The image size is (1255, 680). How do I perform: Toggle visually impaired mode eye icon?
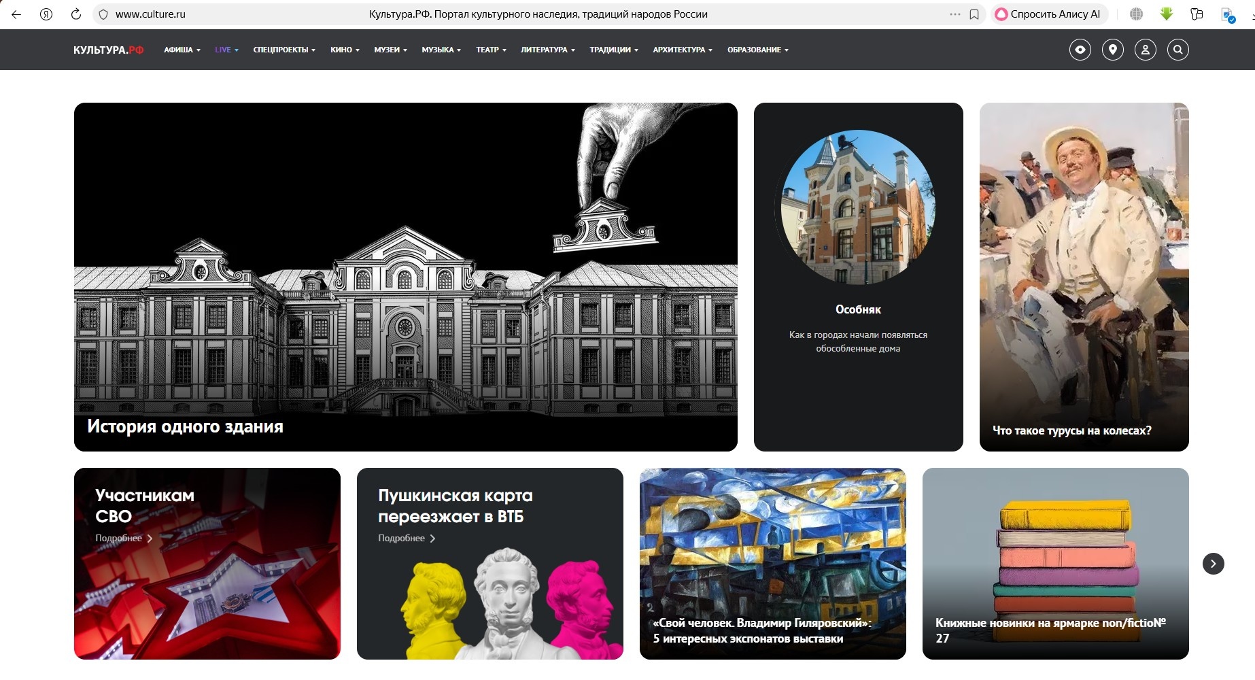1080,50
